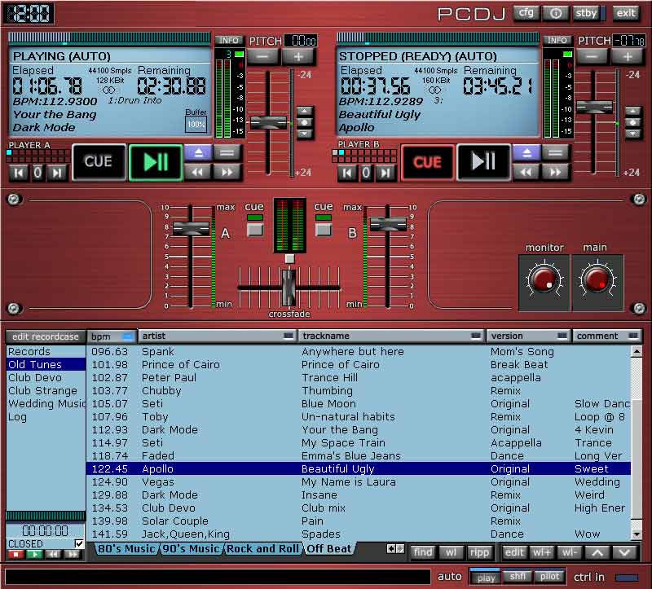Click channel B volume fader
This screenshot has width=652, height=589.
click(388, 224)
